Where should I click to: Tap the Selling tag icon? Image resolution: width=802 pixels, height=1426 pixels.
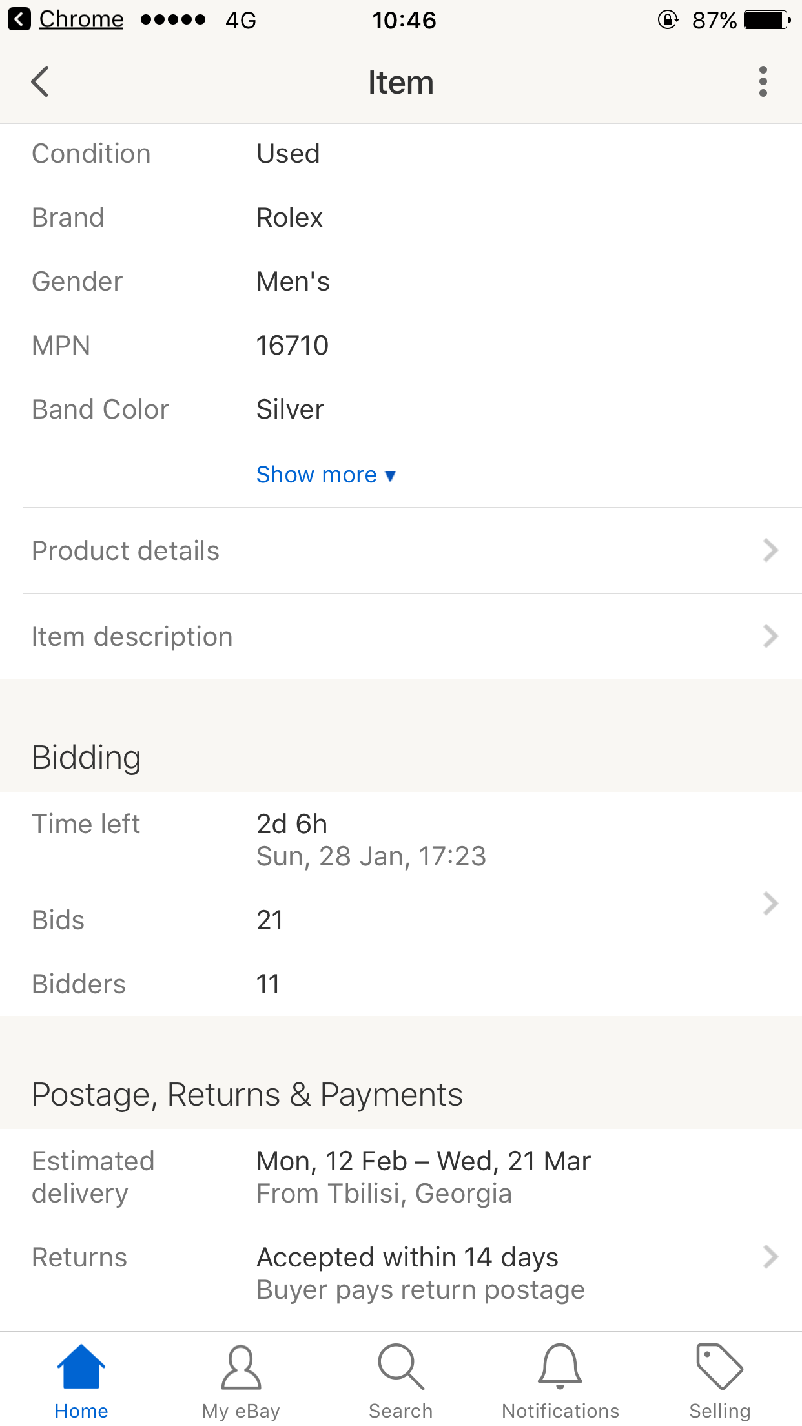coord(719,1367)
